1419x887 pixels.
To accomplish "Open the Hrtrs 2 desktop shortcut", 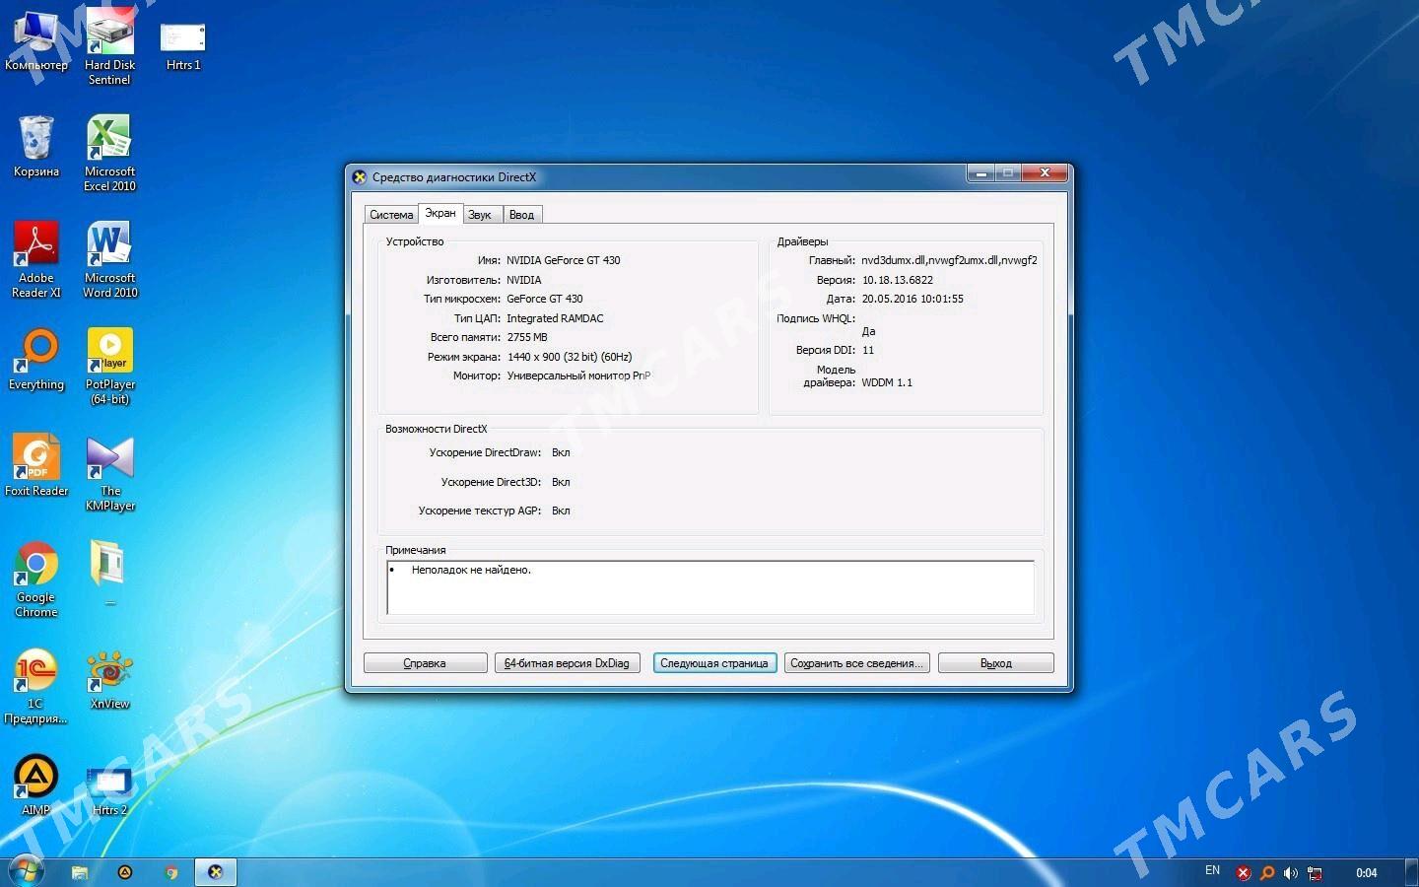I will point(109,790).
